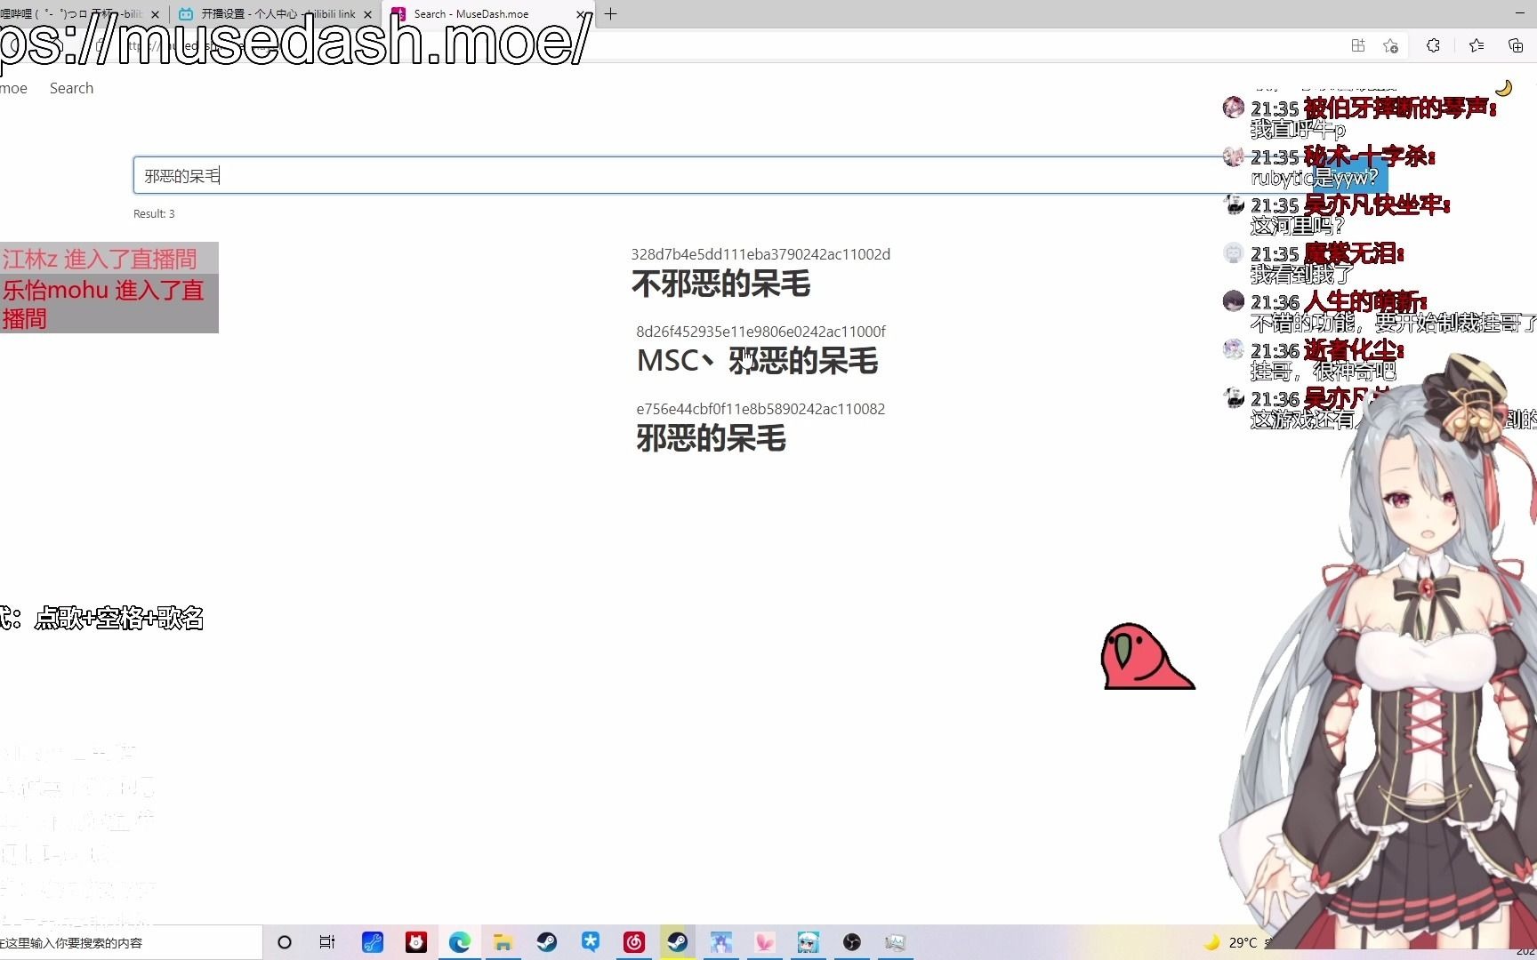Viewport: 1537px width, 960px height.
Task: Select the ID e756e44cbf0f11e8b5890242ac110082
Action: click(760, 409)
